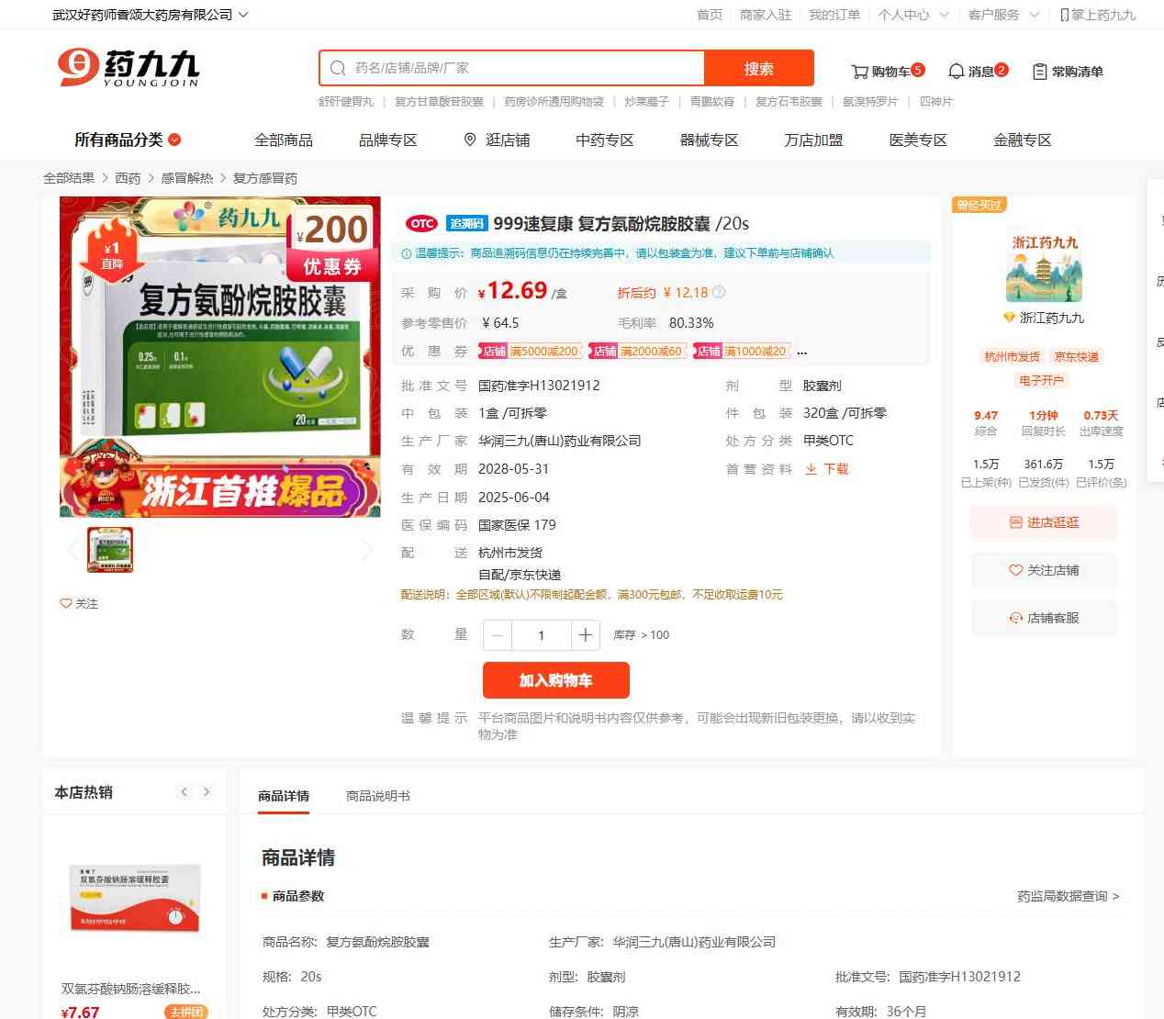This screenshot has width=1164, height=1019.
Task: Open the message bell notifications
Action: pos(956,72)
